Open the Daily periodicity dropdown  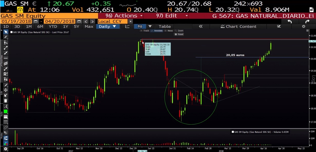pos(107,26)
